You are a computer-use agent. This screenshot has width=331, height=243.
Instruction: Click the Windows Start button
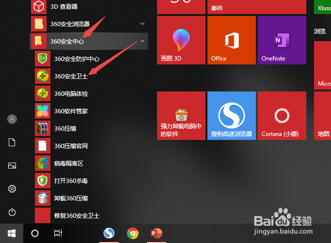pos(12,233)
